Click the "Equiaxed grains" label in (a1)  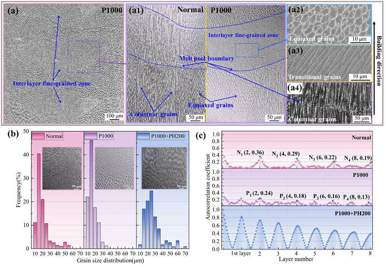(x=210, y=105)
